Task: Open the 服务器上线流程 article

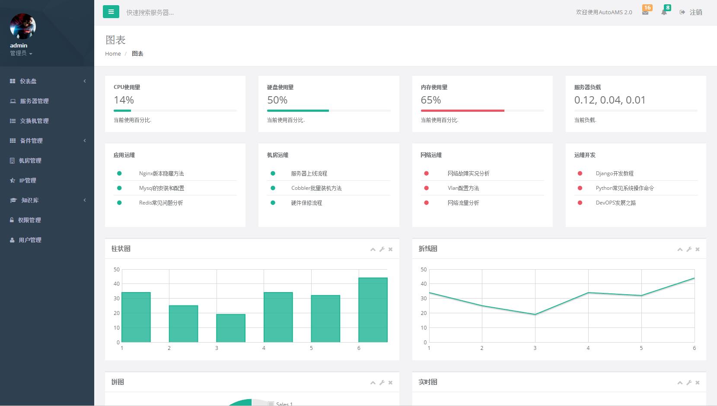Action: click(x=309, y=173)
